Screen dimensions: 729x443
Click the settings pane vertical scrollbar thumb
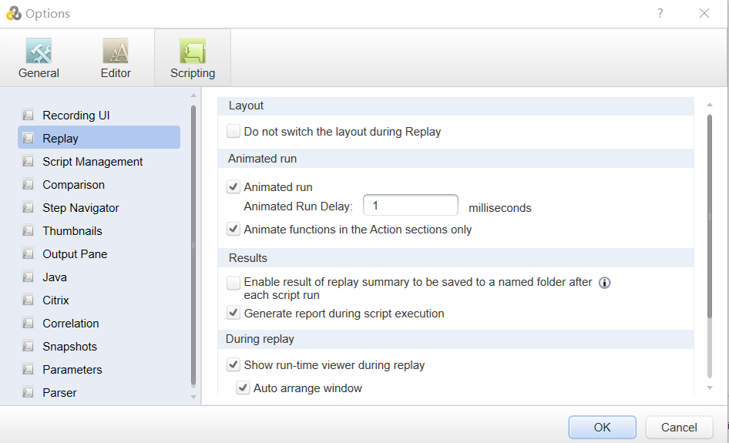tap(710, 216)
